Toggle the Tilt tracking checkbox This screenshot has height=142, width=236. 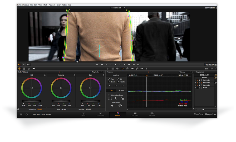(118, 79)
